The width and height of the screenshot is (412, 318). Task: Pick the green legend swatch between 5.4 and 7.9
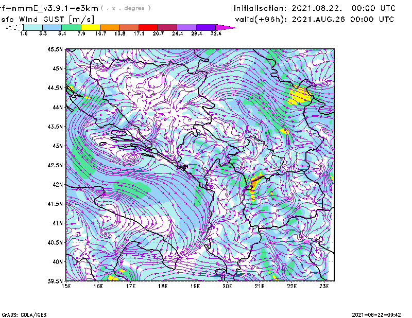click(x=72, y=27)
